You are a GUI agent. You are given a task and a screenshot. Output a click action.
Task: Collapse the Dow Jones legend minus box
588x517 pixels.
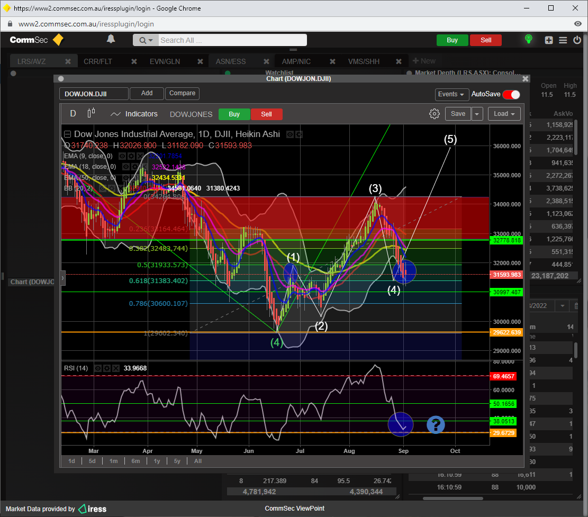click(68, 134)
